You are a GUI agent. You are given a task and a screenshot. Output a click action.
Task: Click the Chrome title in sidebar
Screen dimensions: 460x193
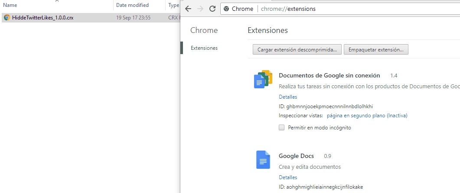pyautogui.click(x=204, y=30)
